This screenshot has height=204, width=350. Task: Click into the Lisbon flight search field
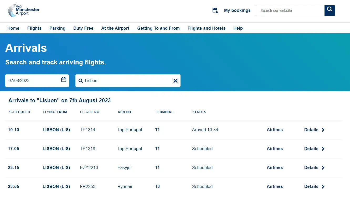(128, 81)
